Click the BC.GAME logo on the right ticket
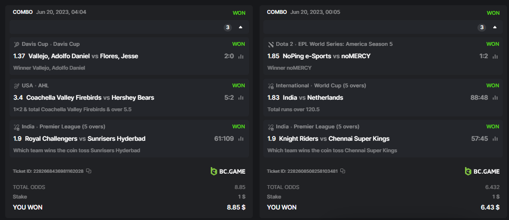 (482, 171)
